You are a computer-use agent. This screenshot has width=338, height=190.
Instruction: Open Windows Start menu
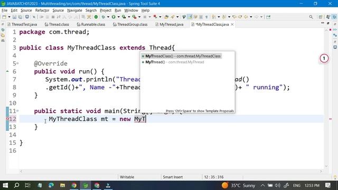[x=5, y=185]
